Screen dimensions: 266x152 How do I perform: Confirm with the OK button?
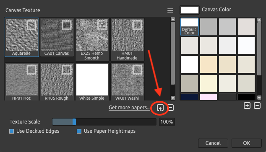click(x=247, y=143)
